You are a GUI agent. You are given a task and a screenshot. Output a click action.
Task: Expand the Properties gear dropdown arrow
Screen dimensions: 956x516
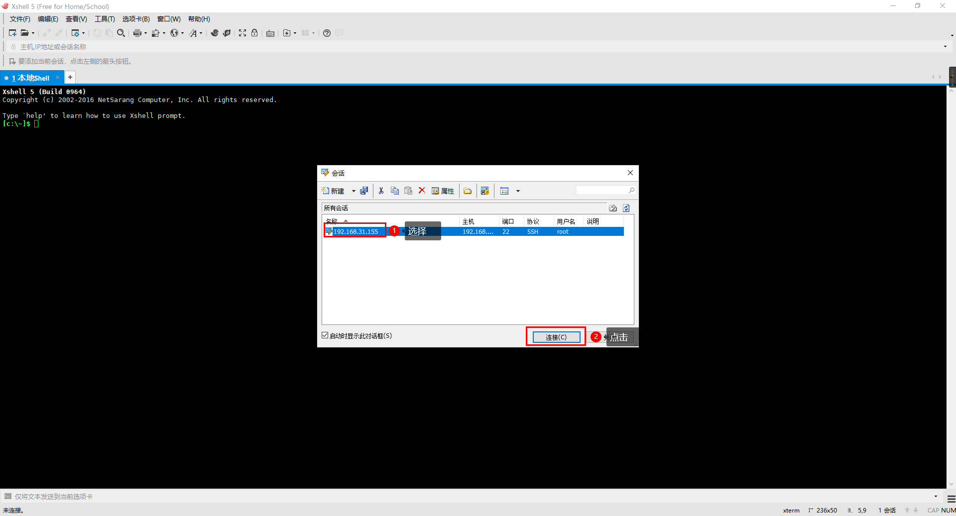pos(83,33)
